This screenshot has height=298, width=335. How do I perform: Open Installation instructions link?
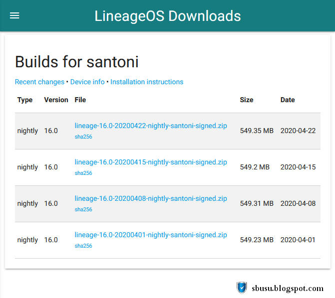[147, 82]
